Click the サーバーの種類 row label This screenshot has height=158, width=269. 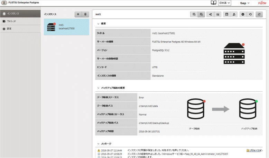105,42
